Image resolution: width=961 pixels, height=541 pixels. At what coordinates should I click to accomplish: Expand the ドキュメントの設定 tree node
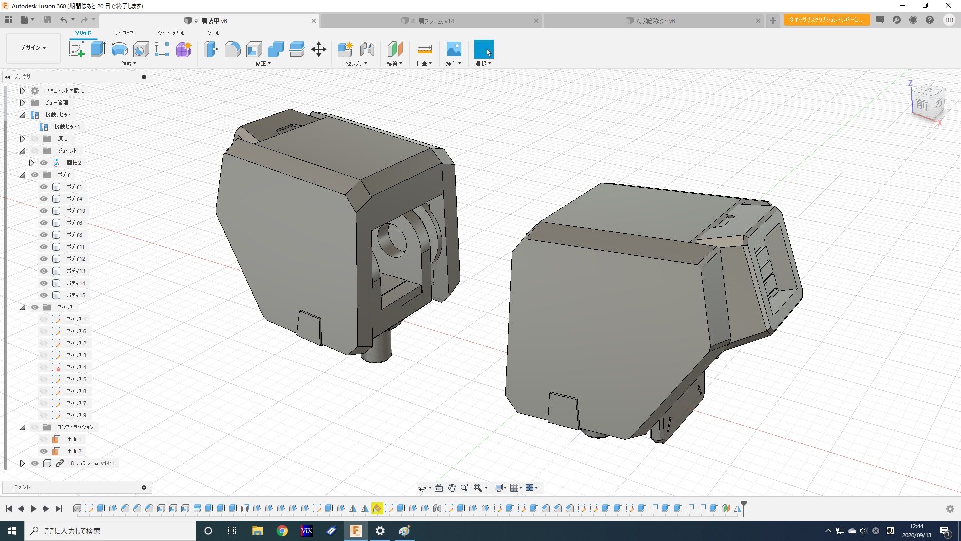pos(22,91)
